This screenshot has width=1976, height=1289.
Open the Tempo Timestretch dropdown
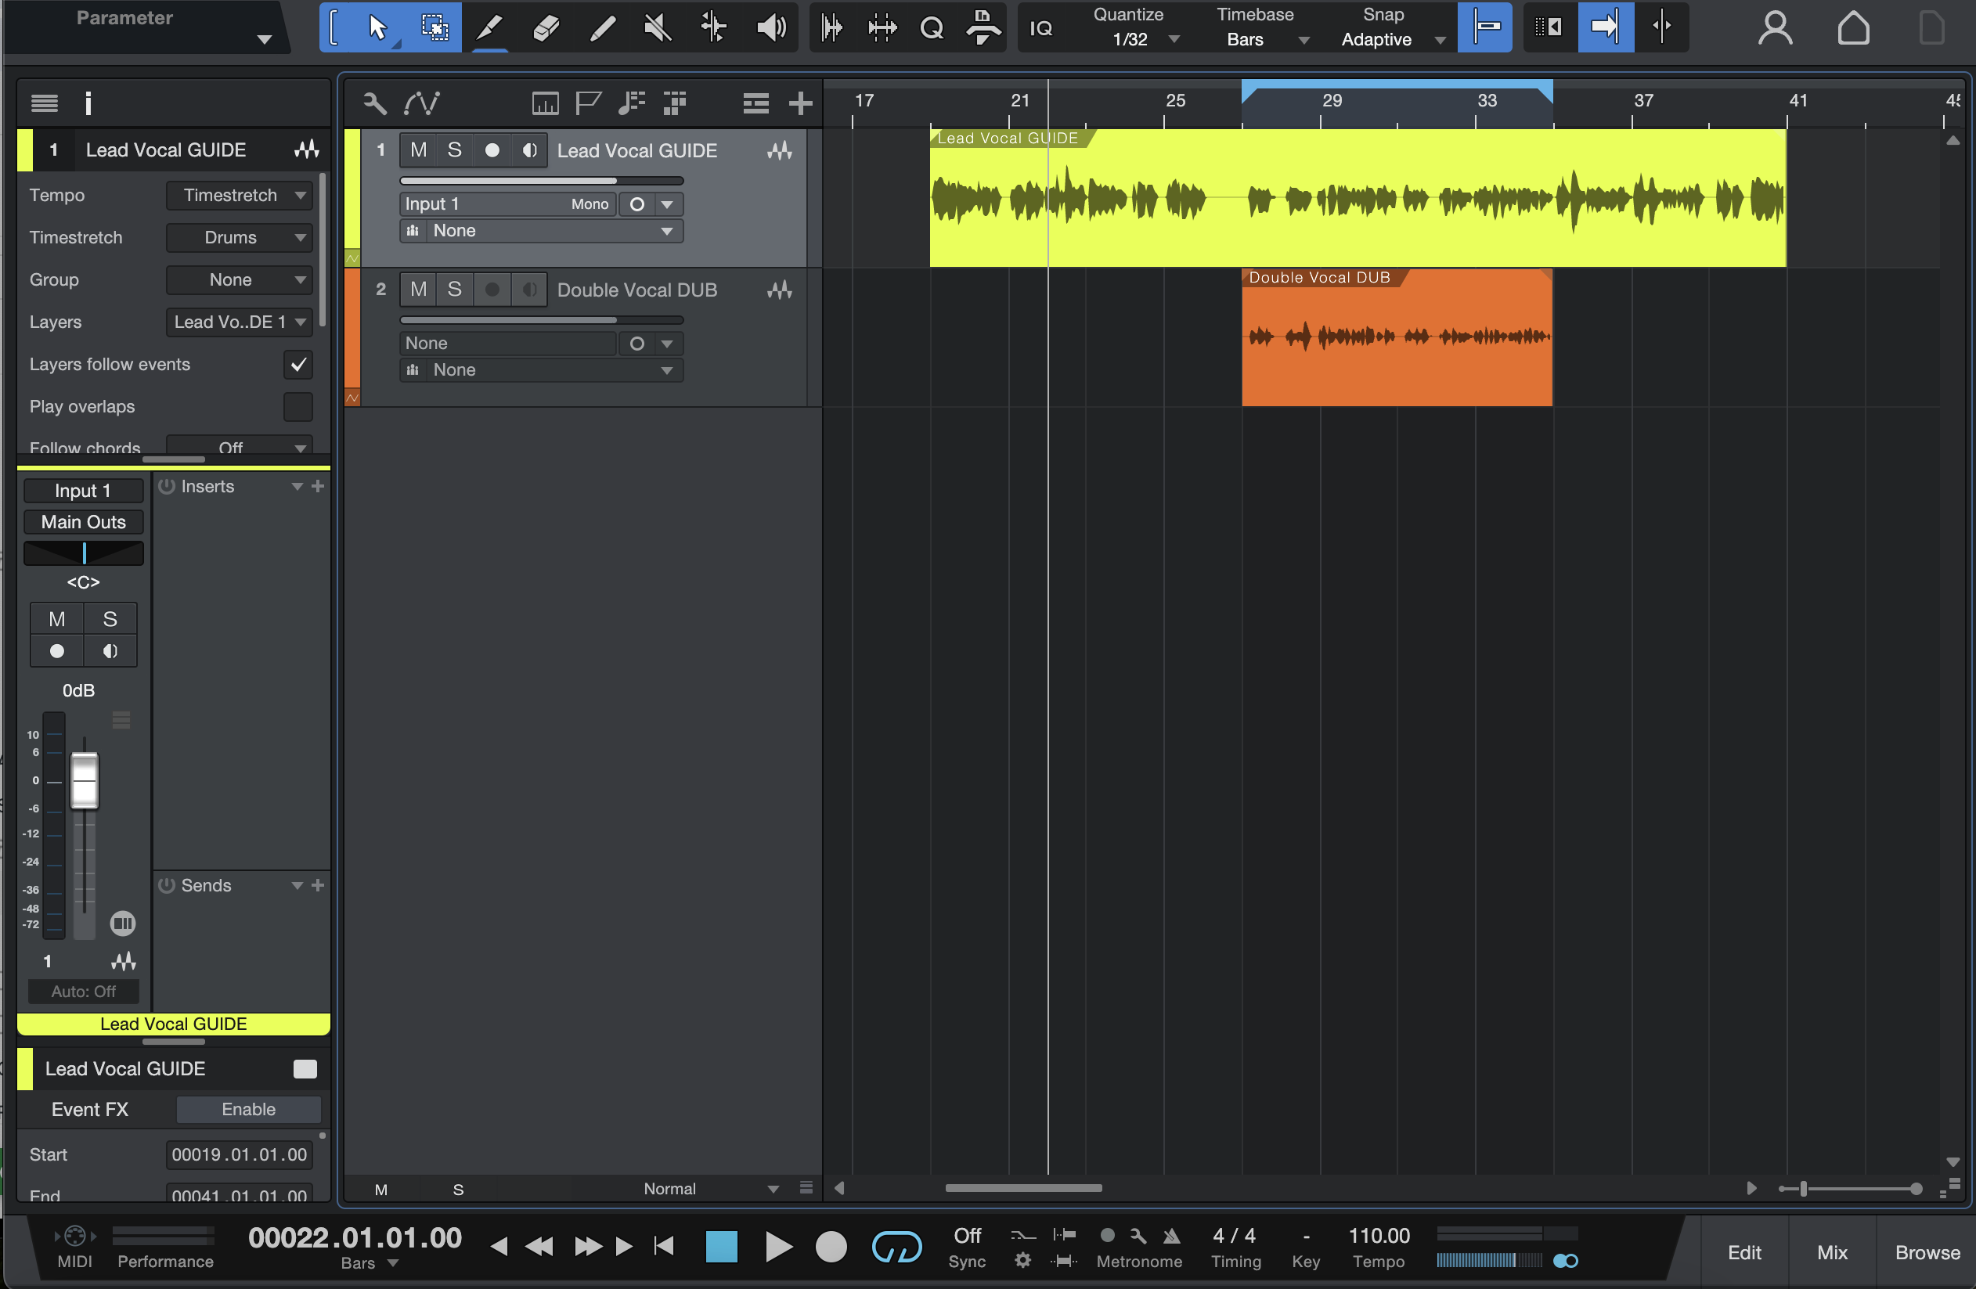pos(239,195)
